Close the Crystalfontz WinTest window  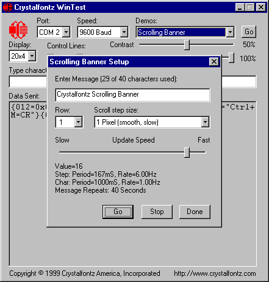(261, 7)
